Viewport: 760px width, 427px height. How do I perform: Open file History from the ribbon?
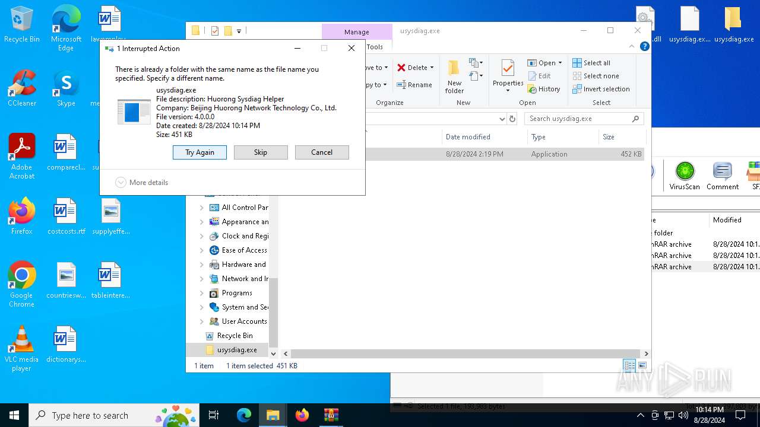(544, 89)
